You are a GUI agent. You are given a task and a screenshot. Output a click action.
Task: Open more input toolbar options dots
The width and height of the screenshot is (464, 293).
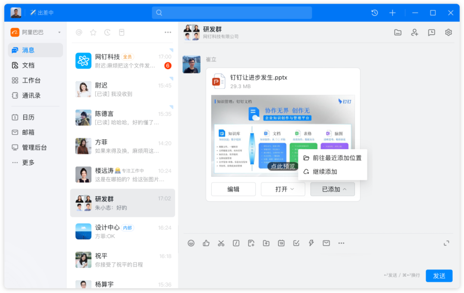341,243
